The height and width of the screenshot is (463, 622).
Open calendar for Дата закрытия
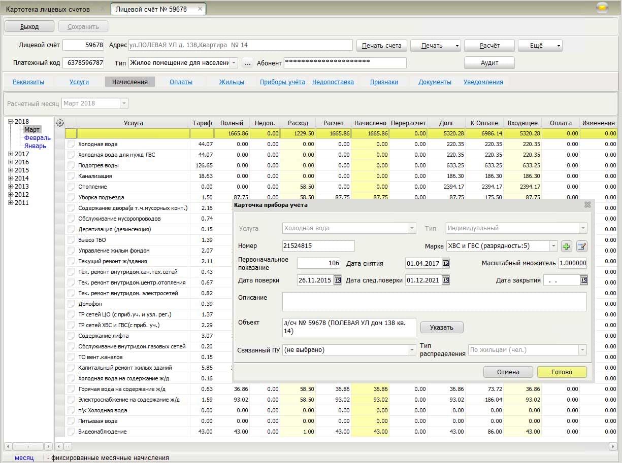point(583,280)
